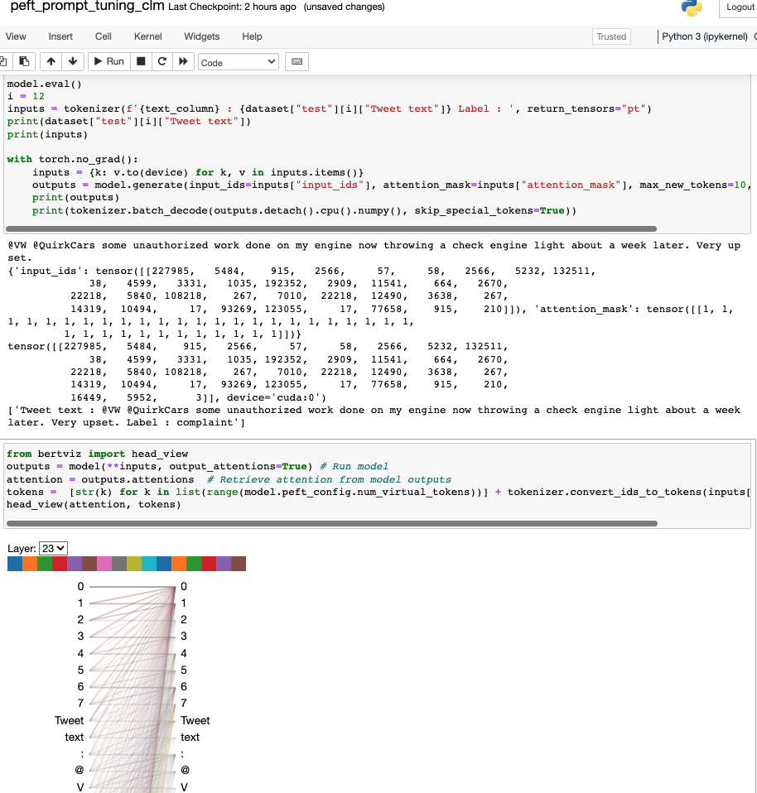Click the puzzle-piece extension icon top right
Screen dimensions: 757x793
pos(693,8)
